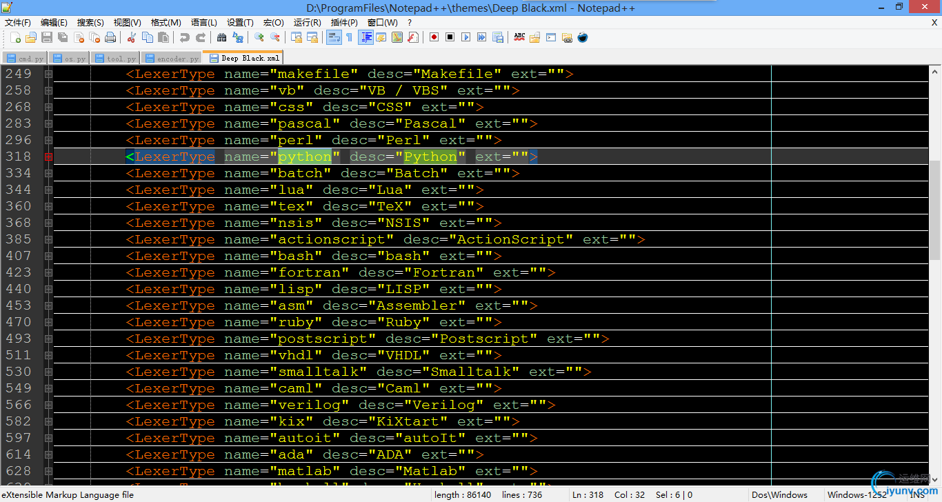Expand the fold at line 344 lua
942x502 pixels.
[x=48, y=190]
